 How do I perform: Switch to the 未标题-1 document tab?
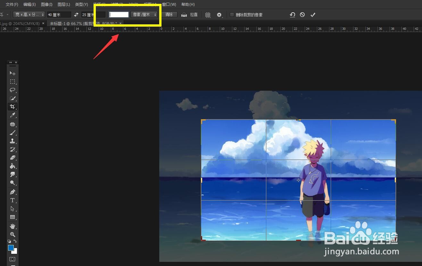pos(83,23)
